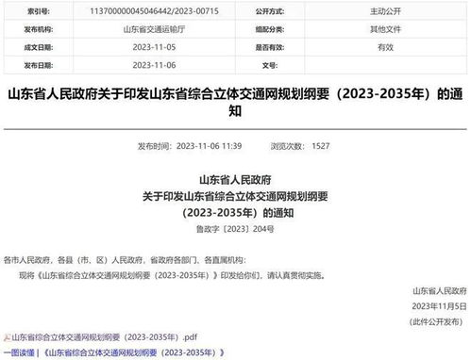The height and width of the screenshot is (360, 471).
Task: Open the 一图读懂 link
Action: (19, 352)
